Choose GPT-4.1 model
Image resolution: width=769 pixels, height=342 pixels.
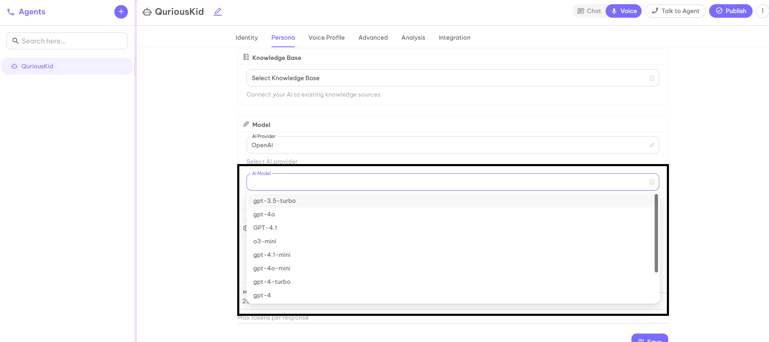tap(451, 228)
